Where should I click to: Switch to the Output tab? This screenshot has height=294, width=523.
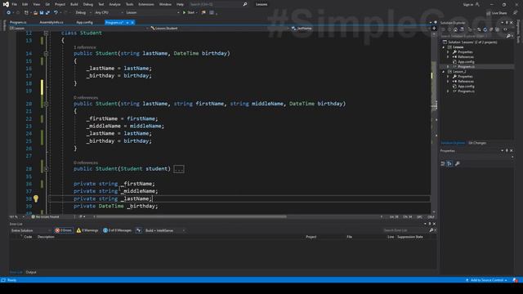tap(31, 272)
